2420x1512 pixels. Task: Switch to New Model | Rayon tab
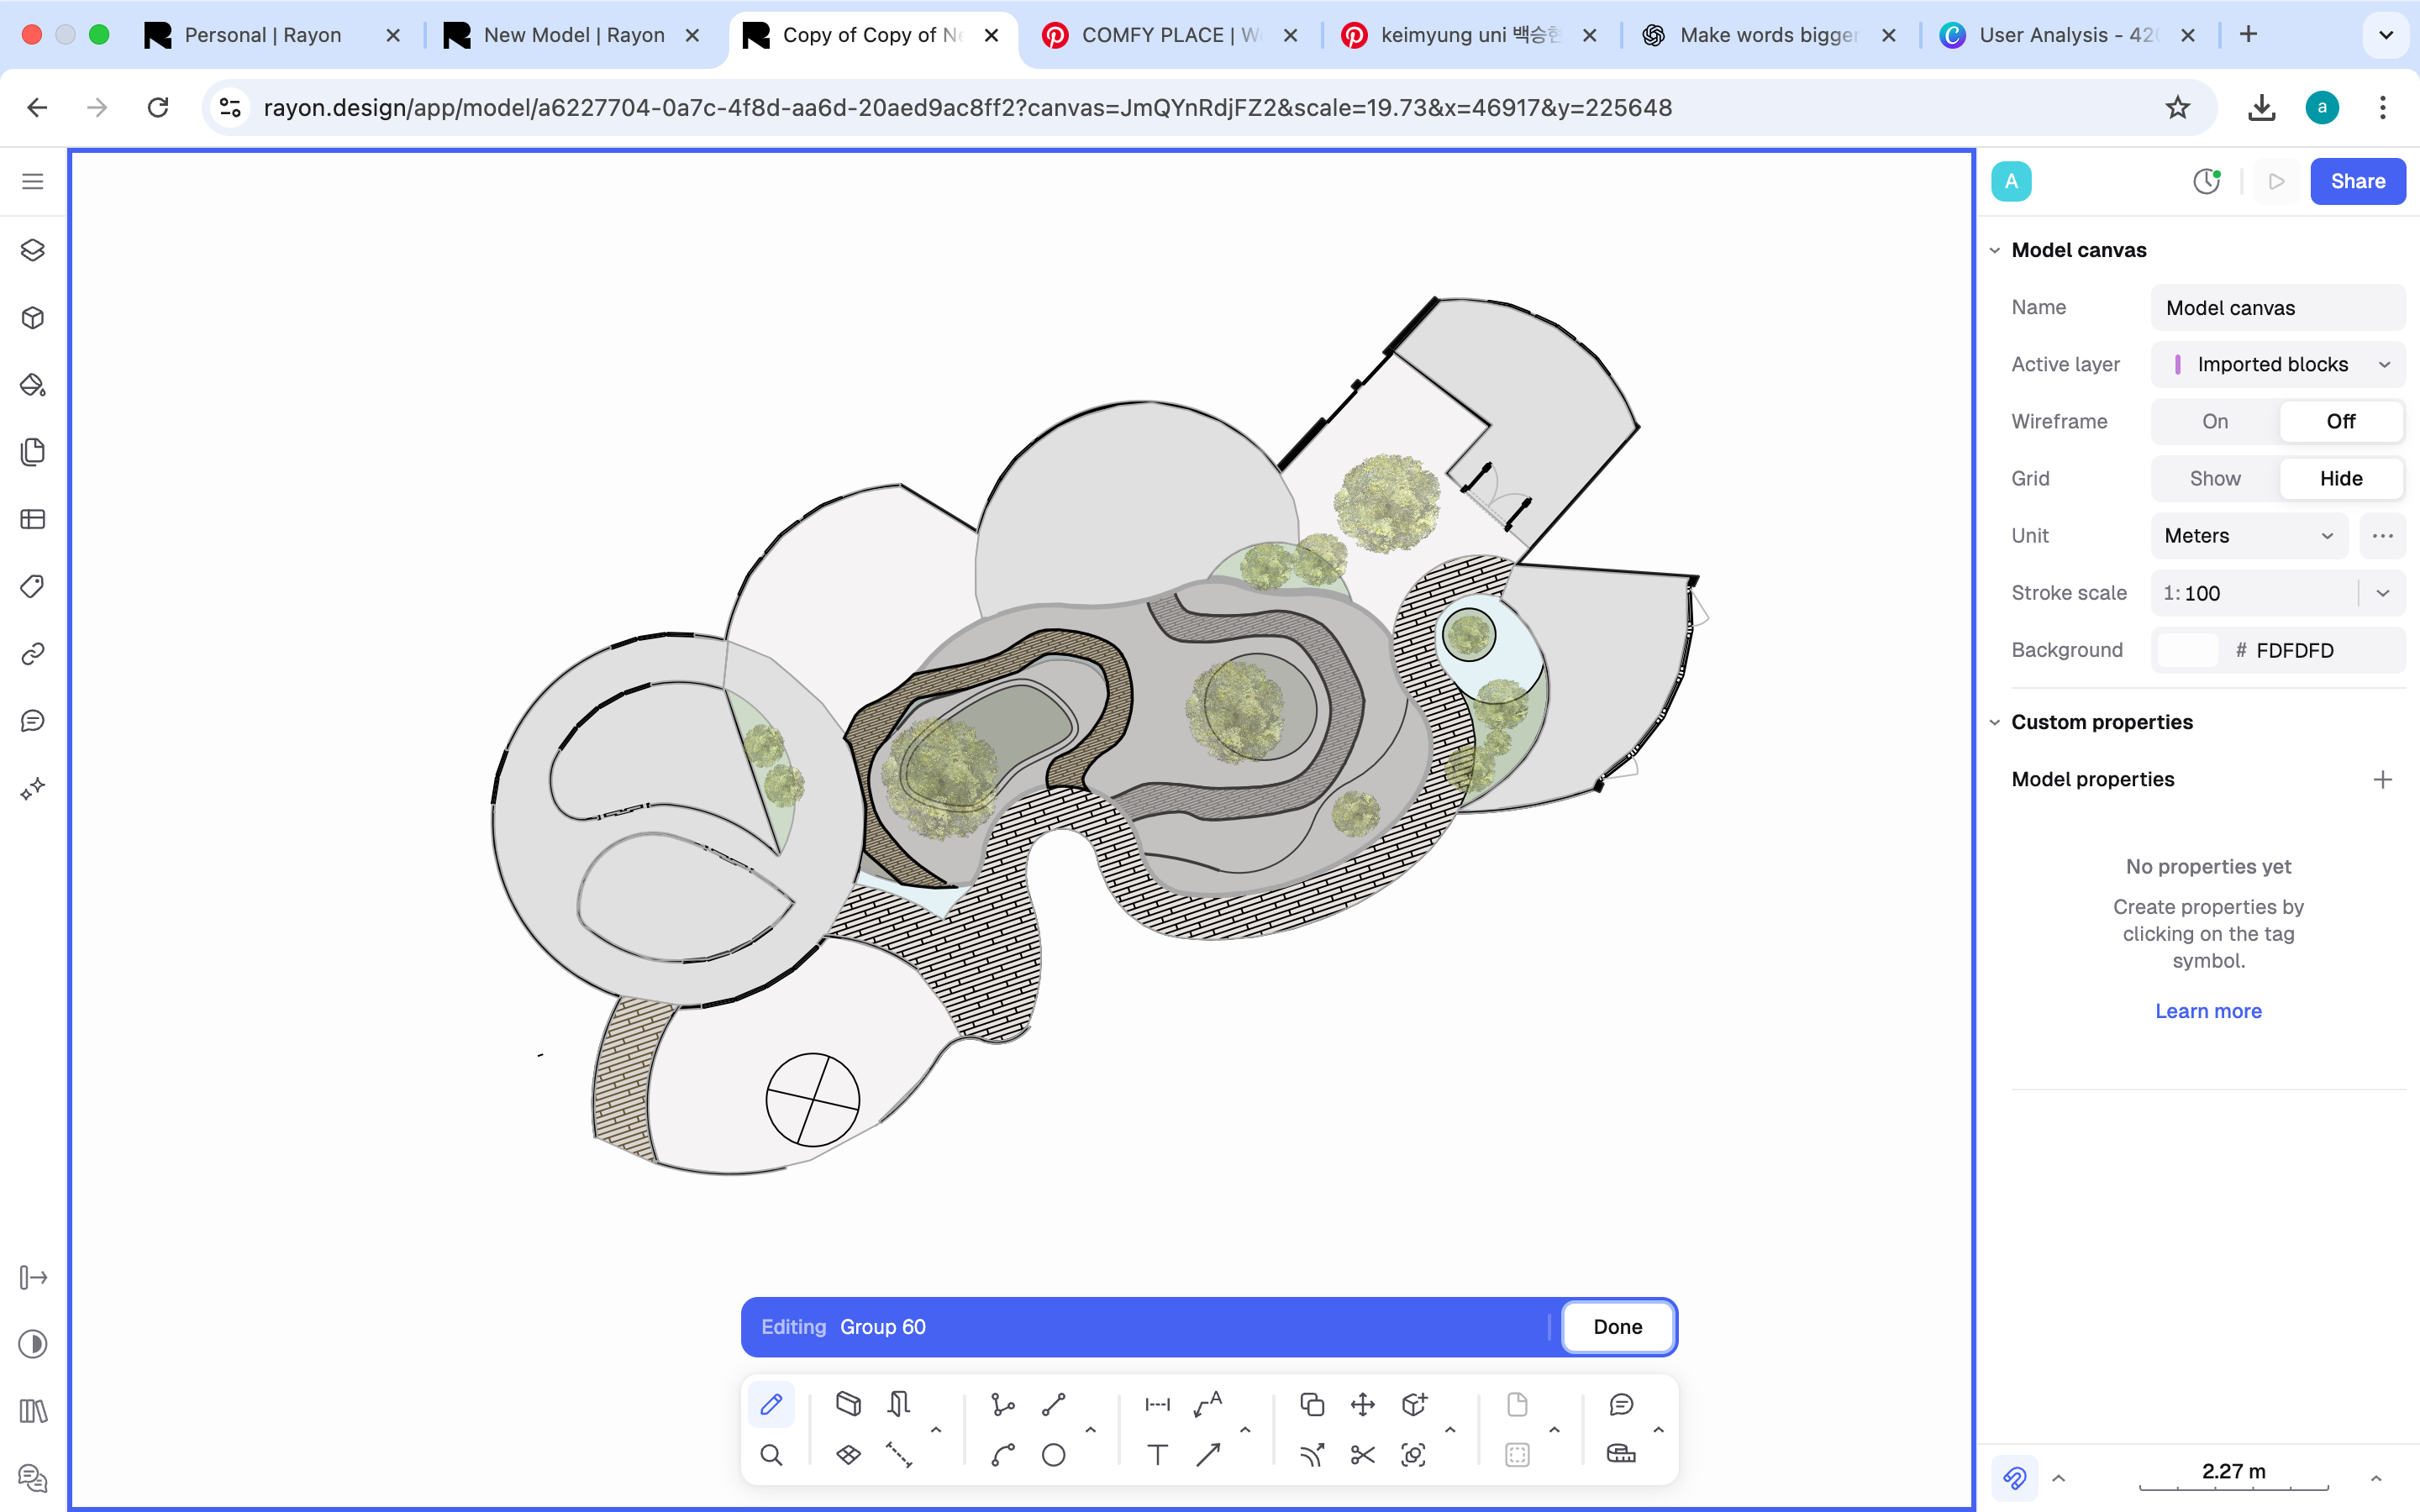(573, 35)
